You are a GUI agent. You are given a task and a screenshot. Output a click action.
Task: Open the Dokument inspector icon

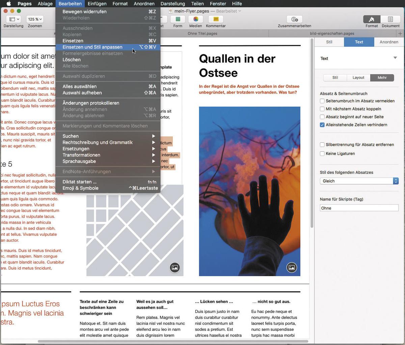point(390,19)
